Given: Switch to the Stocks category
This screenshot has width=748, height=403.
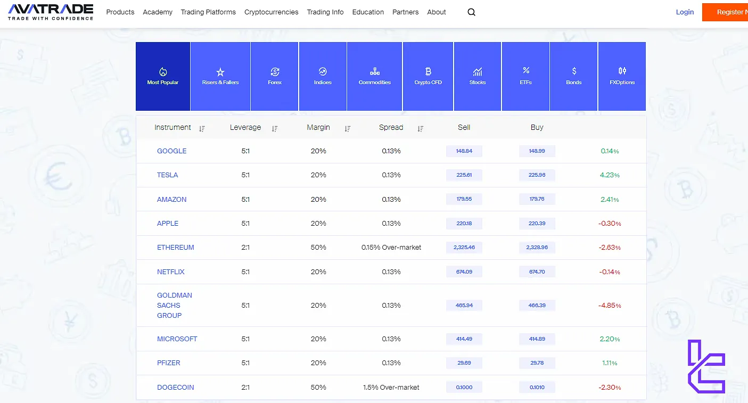Looking at the screenshot, I should coord(478,76).
